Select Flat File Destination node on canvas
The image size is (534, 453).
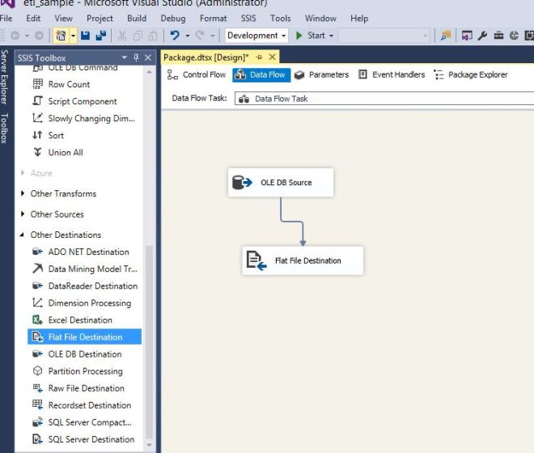coord(303,260)
